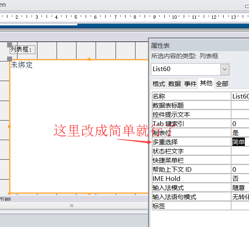Open the List60 object selector dropdown arrow
Image resolution: width=249 pixels, height=227 pixels.
[x=224, y=69]
